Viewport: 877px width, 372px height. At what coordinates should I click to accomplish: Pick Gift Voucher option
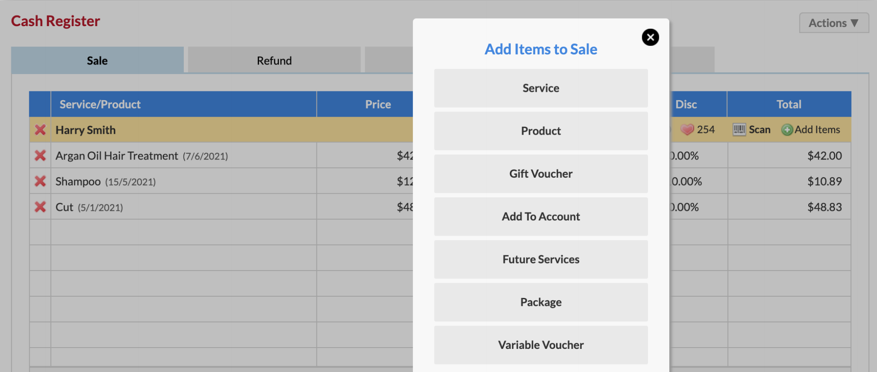540,173
